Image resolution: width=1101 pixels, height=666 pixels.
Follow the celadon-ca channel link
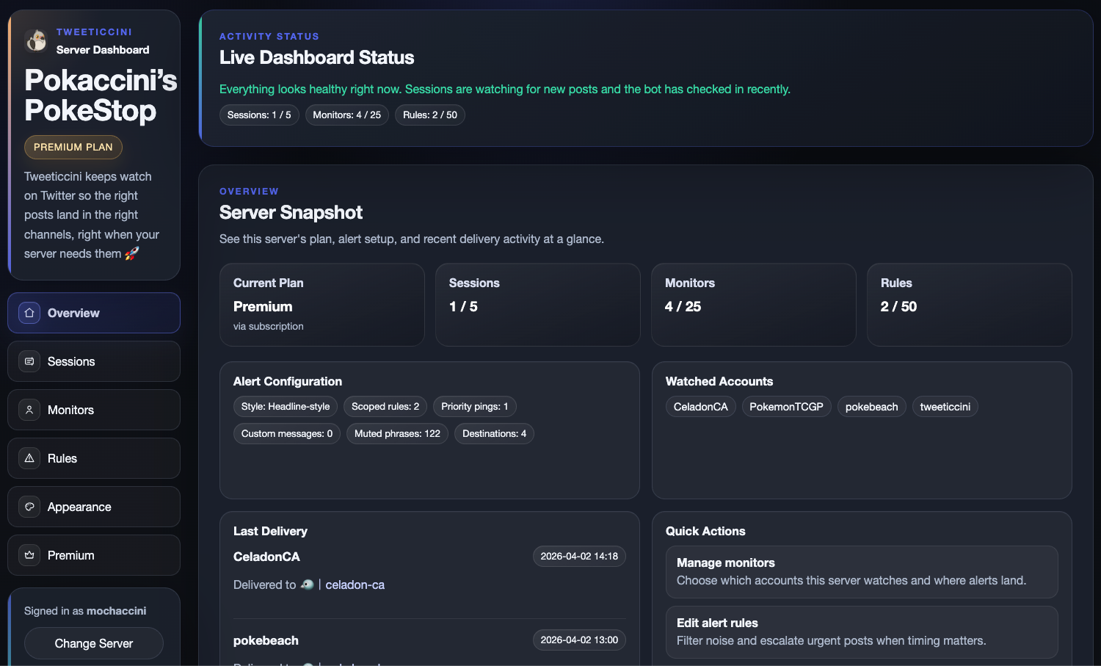(x=355, y=584)
